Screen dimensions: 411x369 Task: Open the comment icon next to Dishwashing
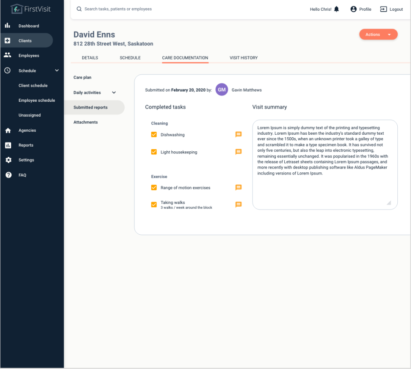238,134
